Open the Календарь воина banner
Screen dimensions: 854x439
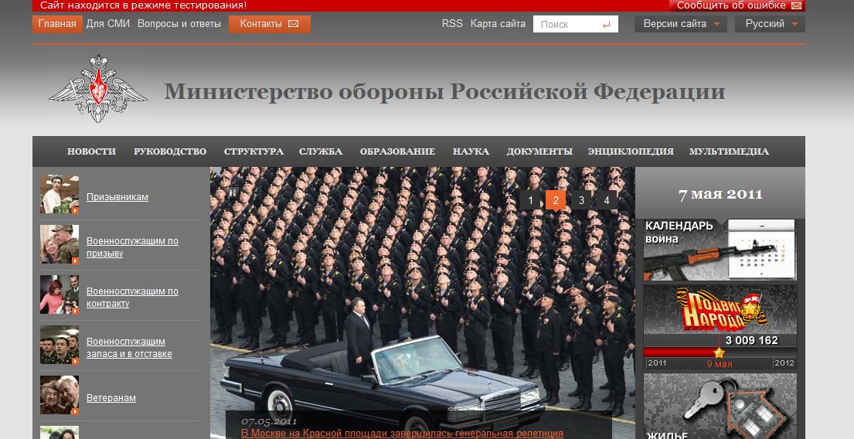pyautogui.click(x=720, y=250)
